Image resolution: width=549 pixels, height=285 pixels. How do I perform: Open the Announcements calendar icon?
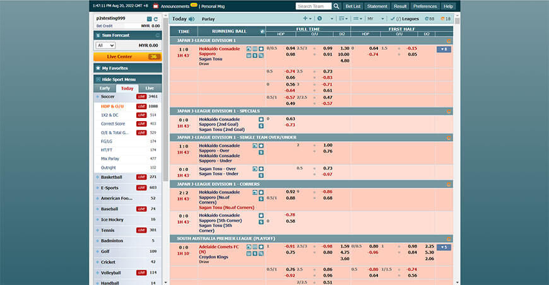click(156, 6)
